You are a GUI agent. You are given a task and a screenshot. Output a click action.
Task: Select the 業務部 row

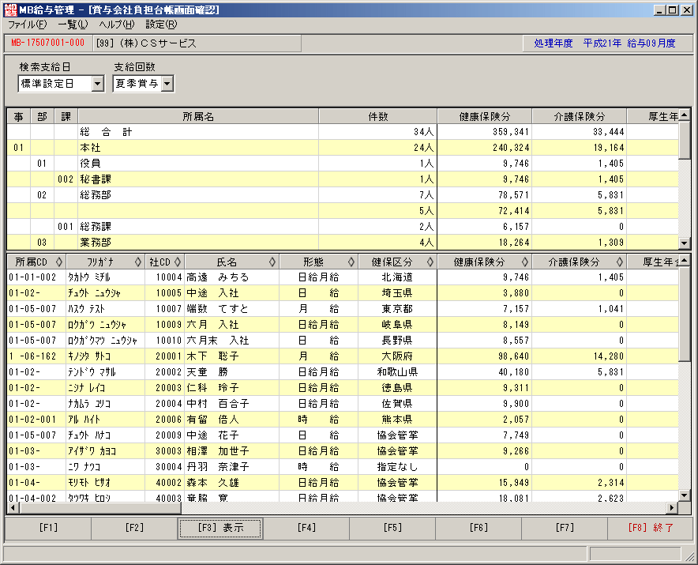pos(343,242)
